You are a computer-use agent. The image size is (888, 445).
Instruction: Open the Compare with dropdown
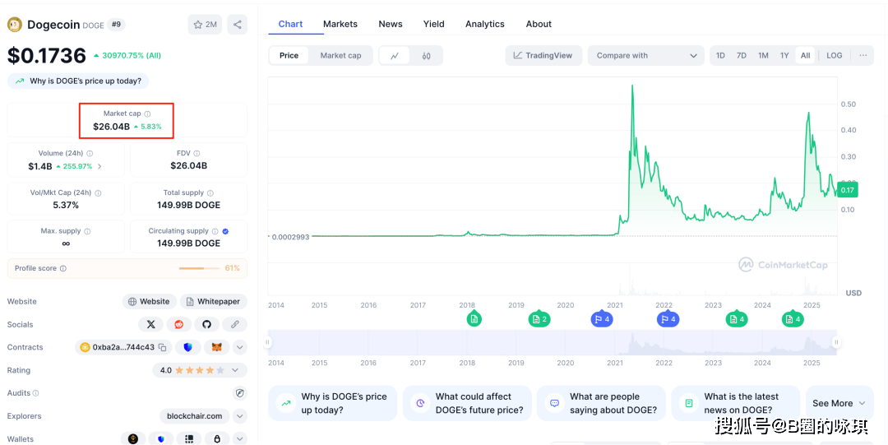646,56
